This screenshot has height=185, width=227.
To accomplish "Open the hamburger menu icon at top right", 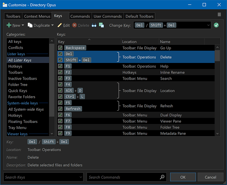I will 219,14.
